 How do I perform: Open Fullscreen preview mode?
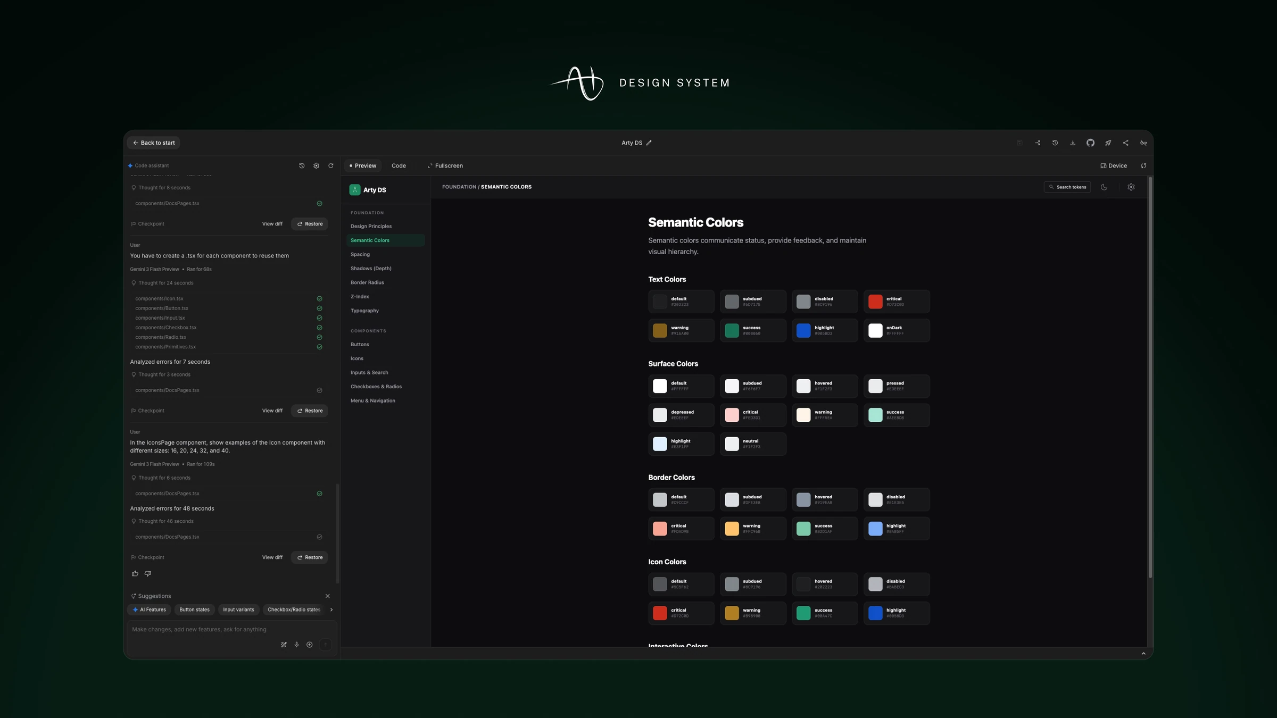pos(445,166)
